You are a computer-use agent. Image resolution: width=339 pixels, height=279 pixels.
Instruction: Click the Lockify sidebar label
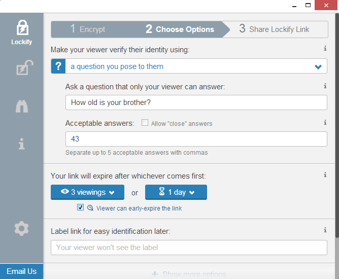(22, 42)
